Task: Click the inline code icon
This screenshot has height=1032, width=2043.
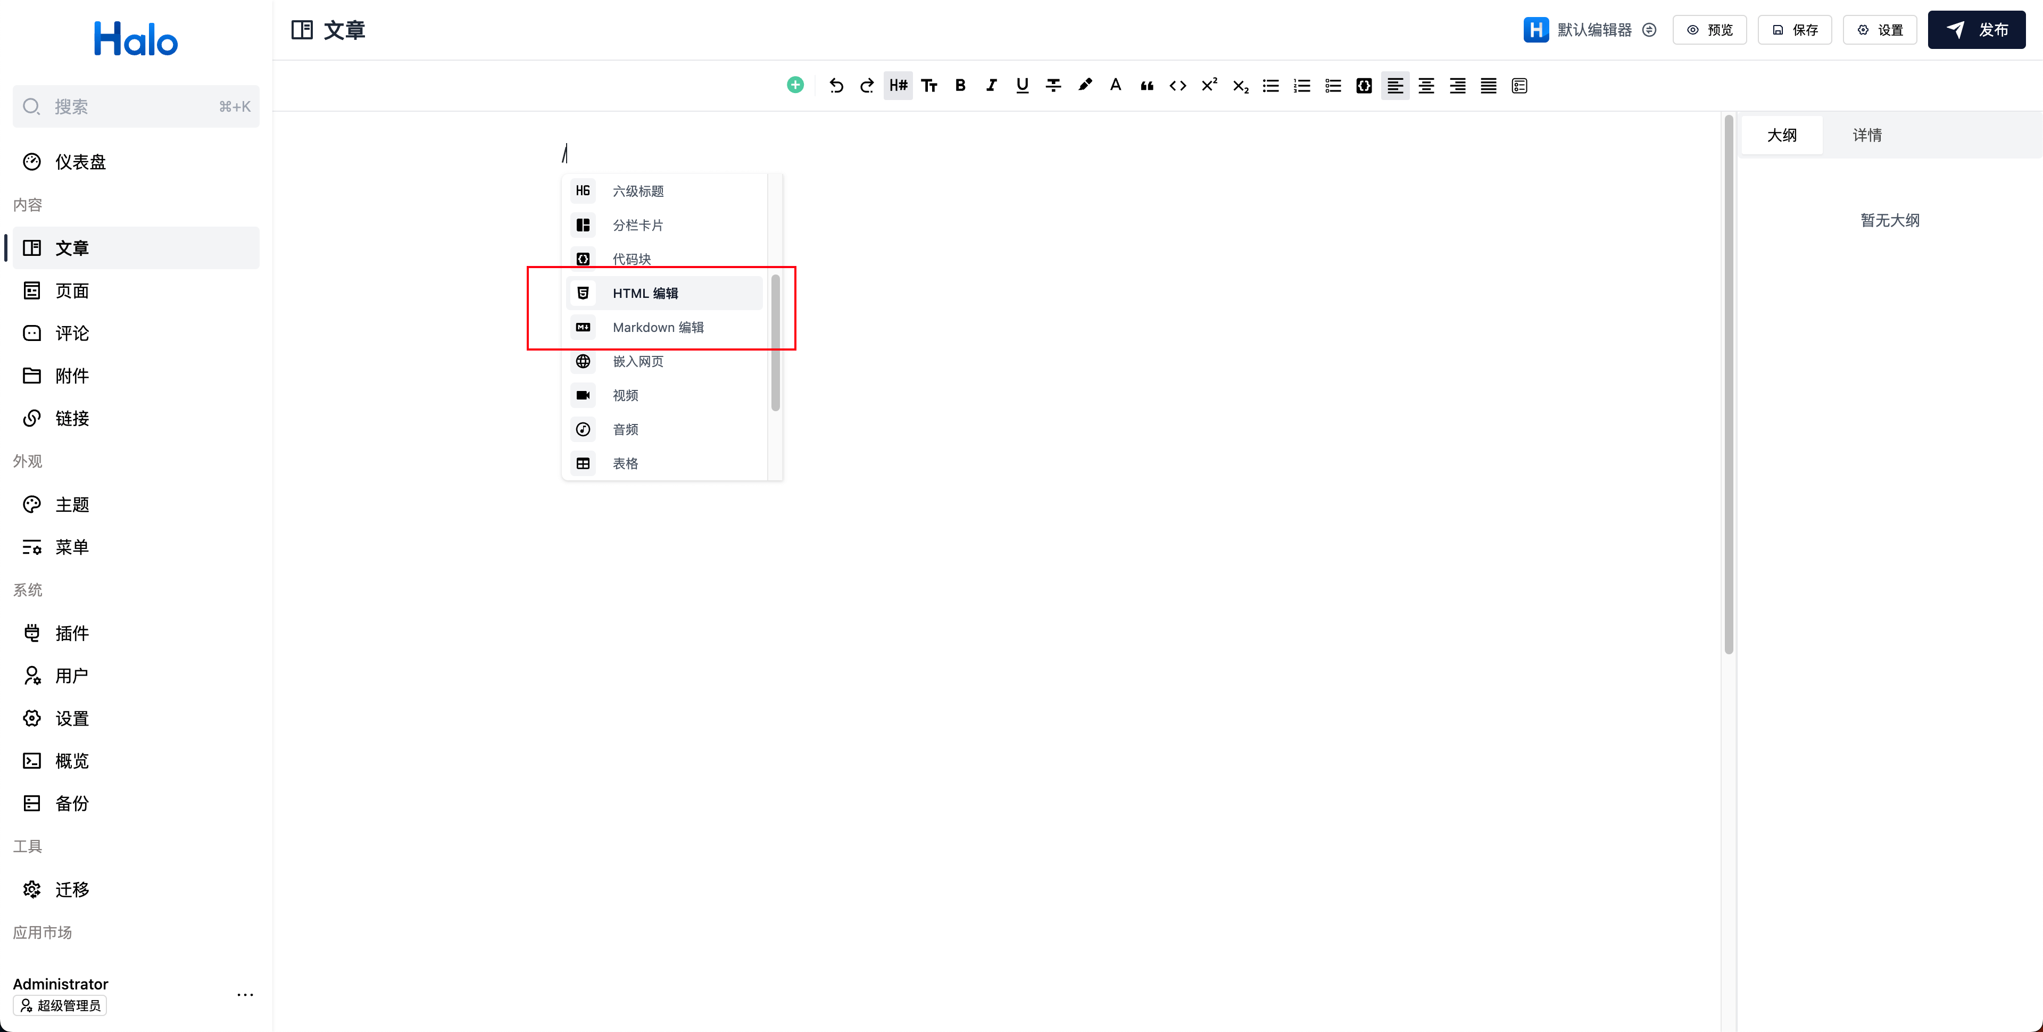Action: (x=1178, y=86)
